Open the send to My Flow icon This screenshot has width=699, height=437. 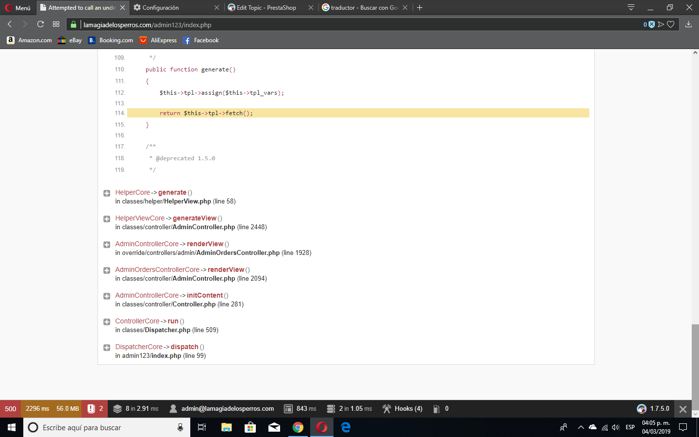tap(661, 25)
